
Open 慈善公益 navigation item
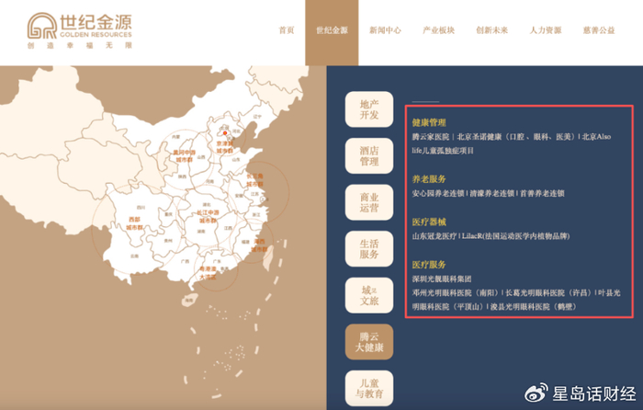[599, 30]
